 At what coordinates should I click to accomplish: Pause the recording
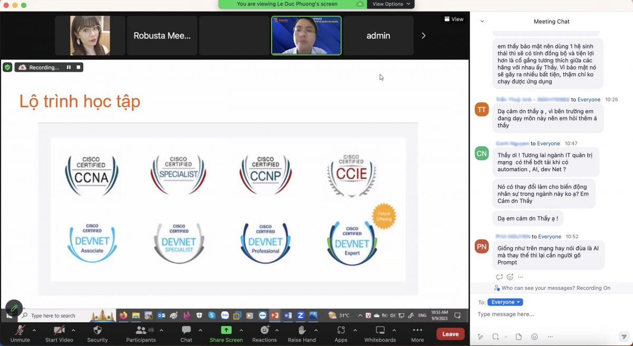(x=69, y=67)
